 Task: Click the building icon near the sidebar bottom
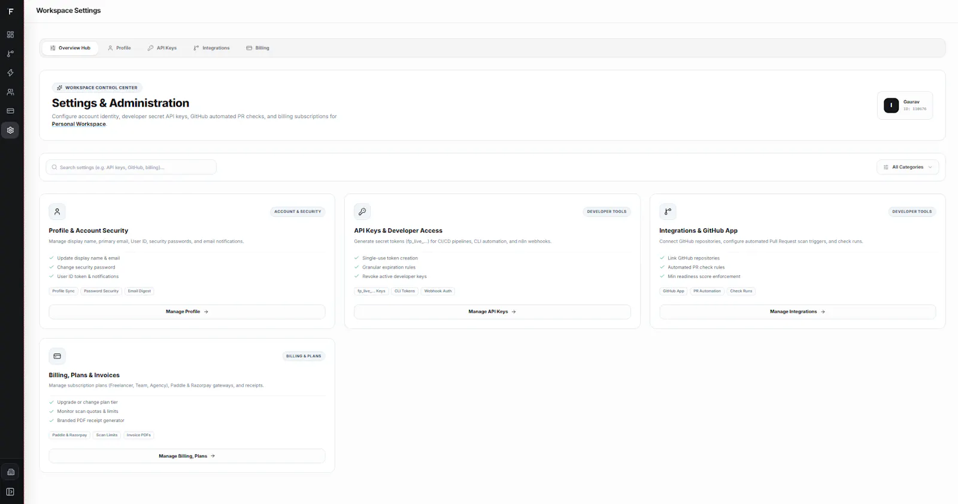pos(10,472)
